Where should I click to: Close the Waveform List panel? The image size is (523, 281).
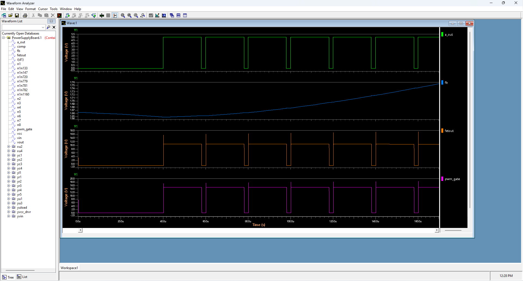point(51,21)
